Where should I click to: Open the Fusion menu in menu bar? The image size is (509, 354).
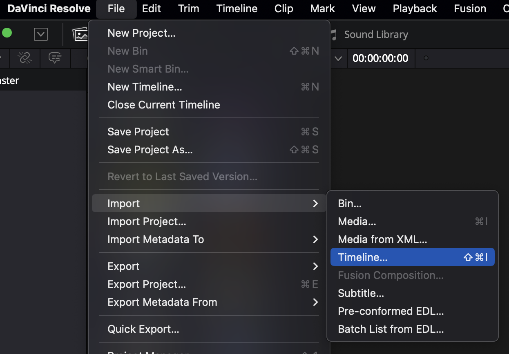tap(470, 9)
